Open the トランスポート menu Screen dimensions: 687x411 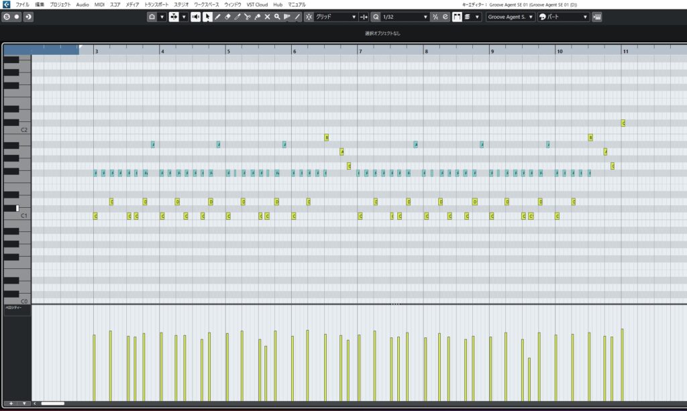coord(157,5)
